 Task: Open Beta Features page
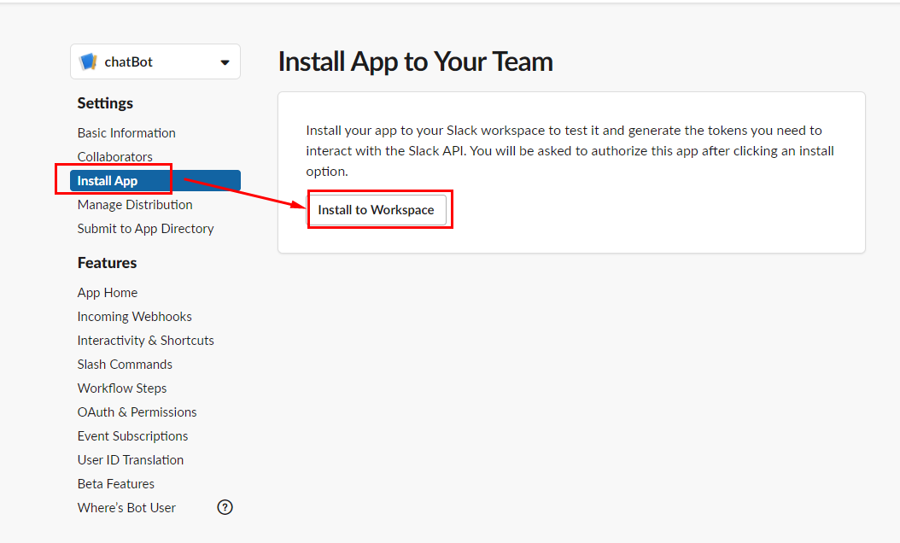(116, 484)
